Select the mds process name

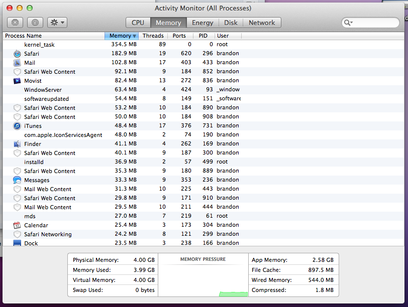coord(30,216)
